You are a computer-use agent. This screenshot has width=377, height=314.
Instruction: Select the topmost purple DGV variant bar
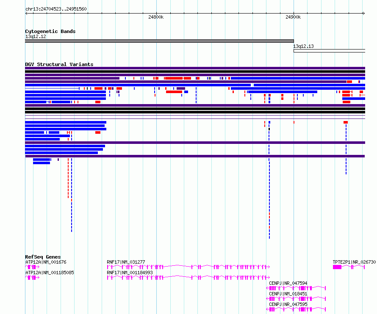pos(195,68)
